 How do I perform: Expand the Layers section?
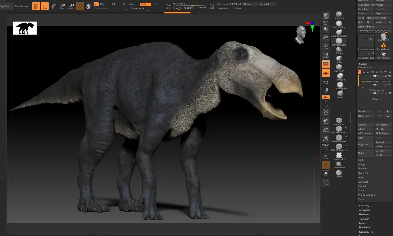point(362,223)
